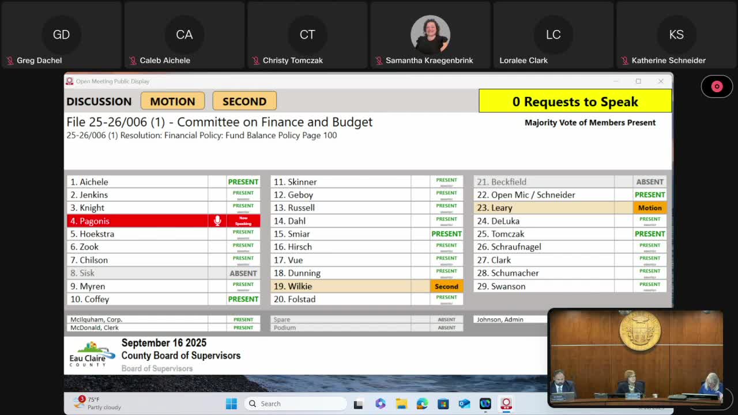
Task: Select the 'McDonald, Clerk' staff row
Action: click(x=164, y=327)
